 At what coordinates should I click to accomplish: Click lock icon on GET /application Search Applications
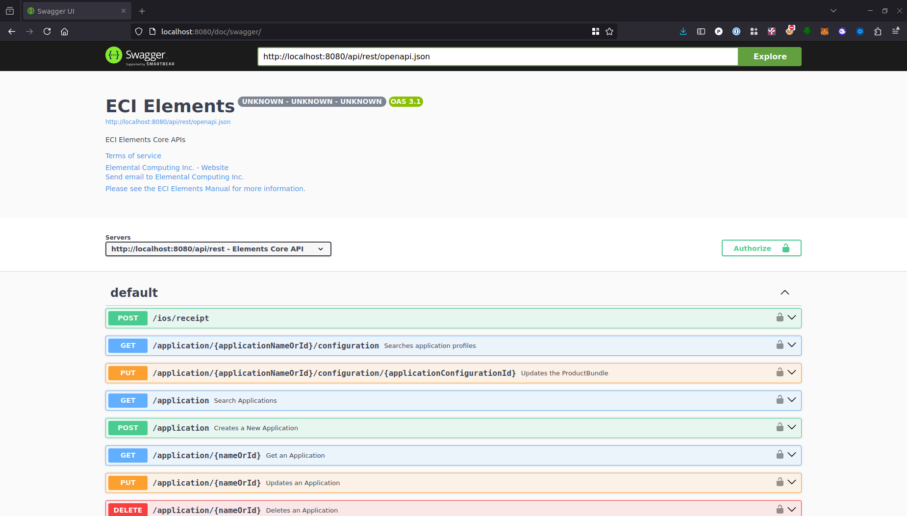click(780, 400)
